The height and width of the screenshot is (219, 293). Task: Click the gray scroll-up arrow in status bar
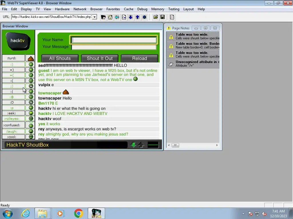141,145
